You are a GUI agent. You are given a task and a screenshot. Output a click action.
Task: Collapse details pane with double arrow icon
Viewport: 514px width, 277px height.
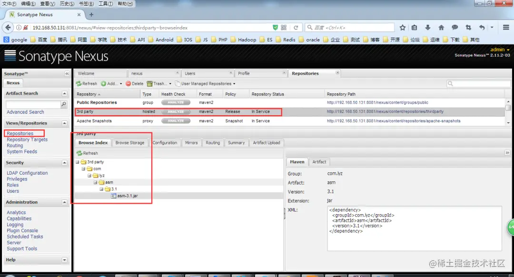[507, 153]
